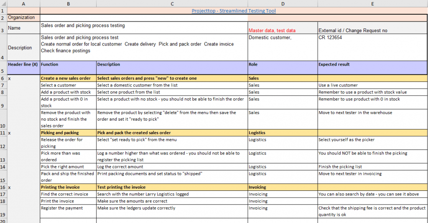Select row 4 header
This screenshot has width=428, height=223.
pyautogui.click(x=3, y=48)
